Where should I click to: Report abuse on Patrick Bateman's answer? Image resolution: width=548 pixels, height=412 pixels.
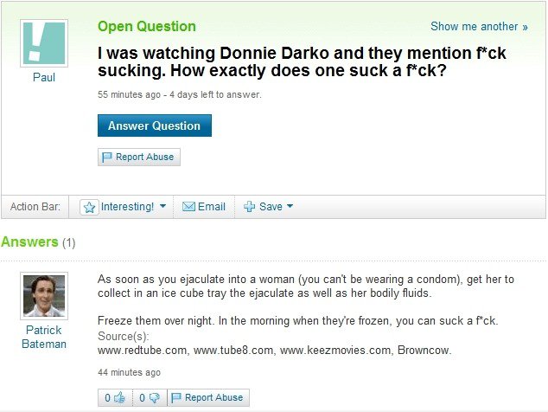208,397
